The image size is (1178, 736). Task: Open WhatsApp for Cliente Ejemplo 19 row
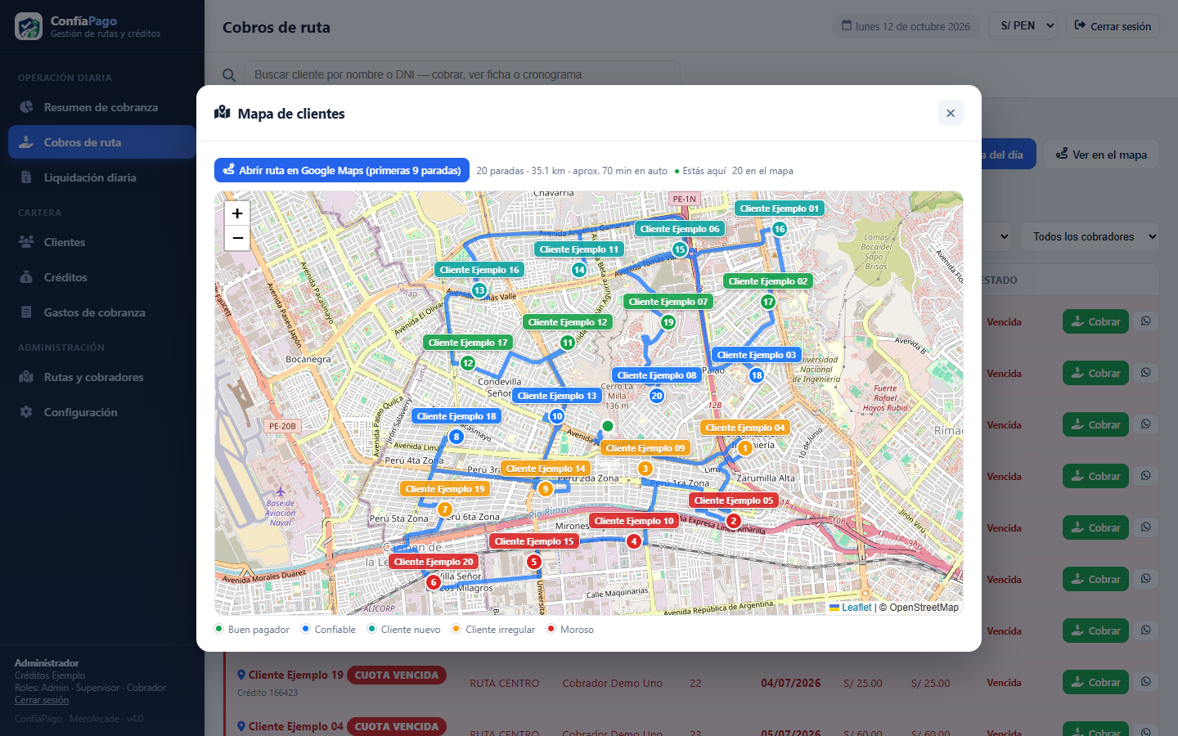[1146, 682]
